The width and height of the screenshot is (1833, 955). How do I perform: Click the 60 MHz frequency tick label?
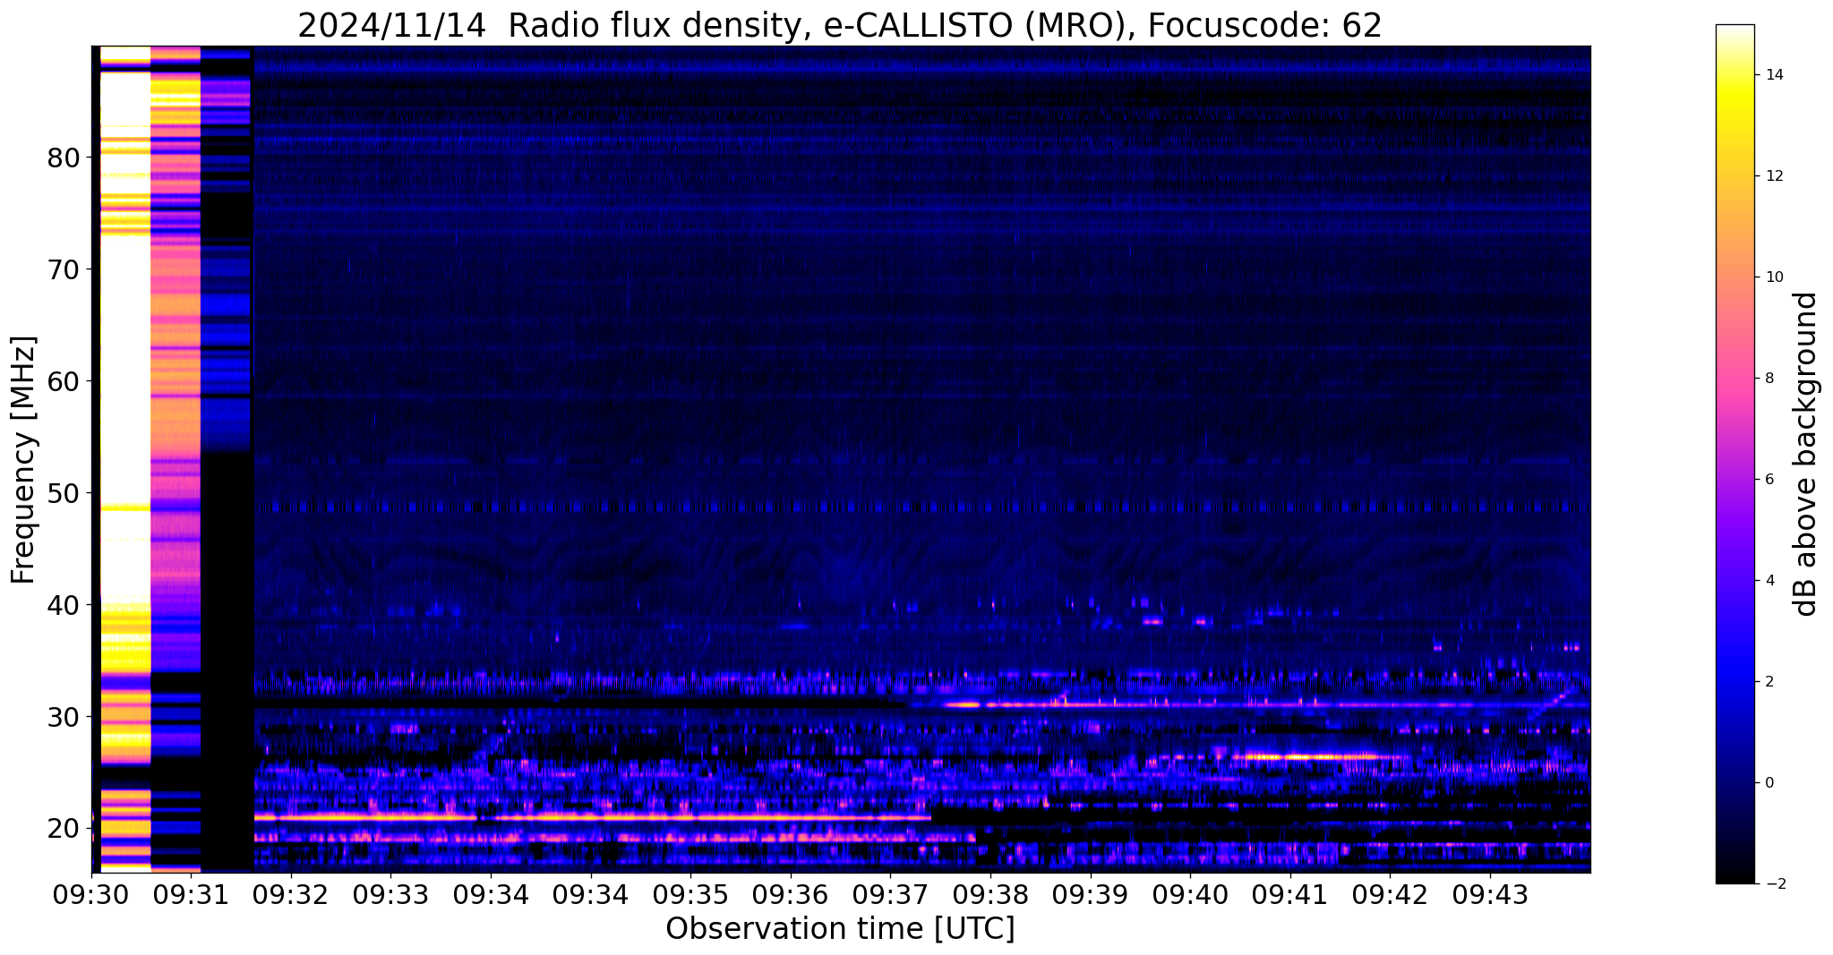pos(64,381)
